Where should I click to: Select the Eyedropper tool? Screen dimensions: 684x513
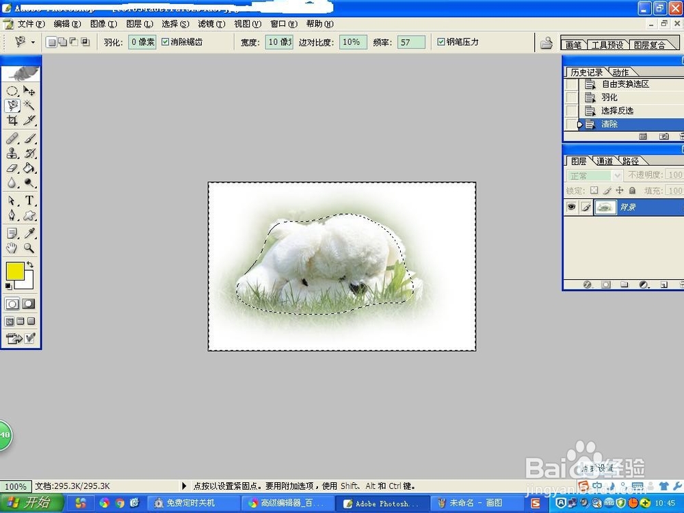point(29,233)
